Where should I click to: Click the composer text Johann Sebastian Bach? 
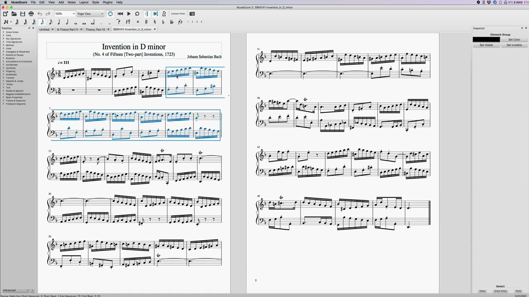point(204,57)
